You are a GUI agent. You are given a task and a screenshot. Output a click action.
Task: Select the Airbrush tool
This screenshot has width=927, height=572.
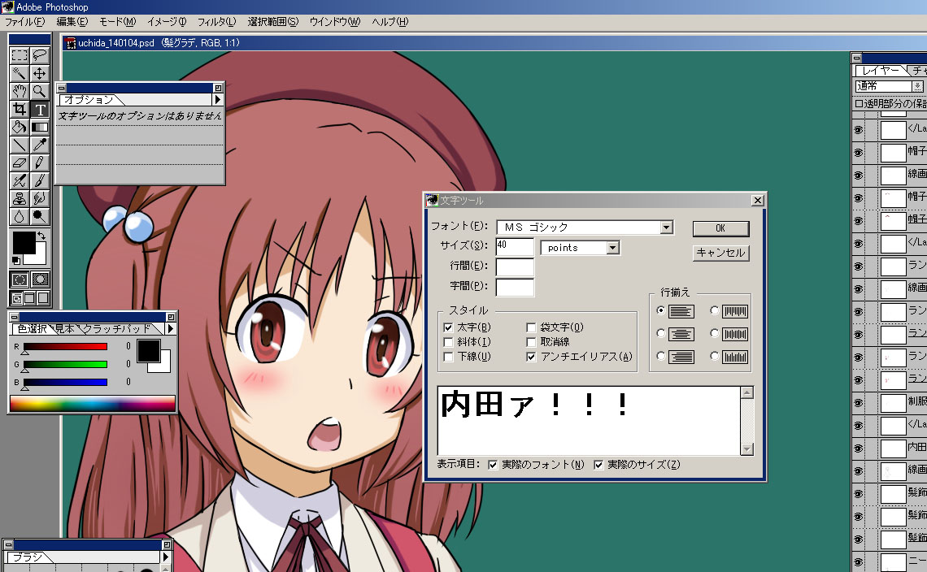click(x=20, y=180)
